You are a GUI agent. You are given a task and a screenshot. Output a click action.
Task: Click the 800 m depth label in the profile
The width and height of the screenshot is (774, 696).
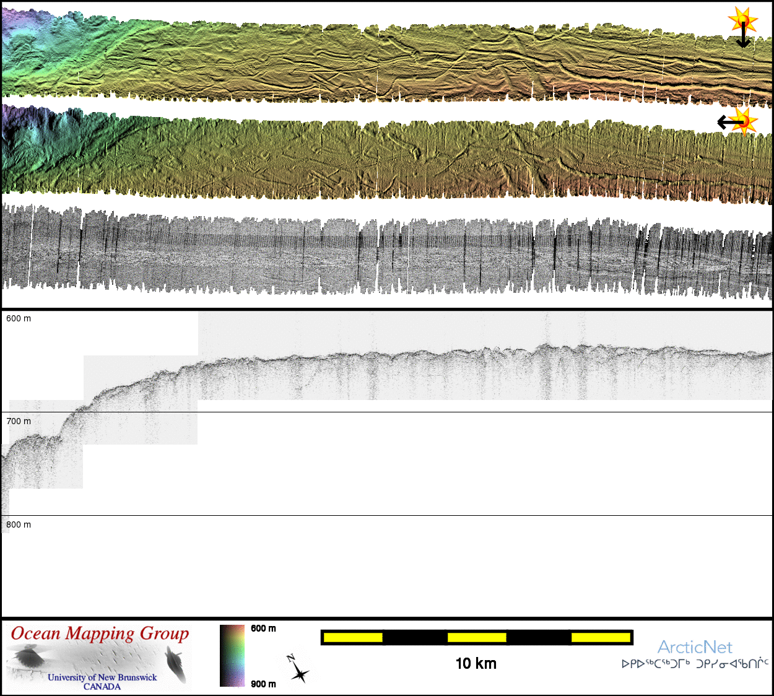click(19, 524)
